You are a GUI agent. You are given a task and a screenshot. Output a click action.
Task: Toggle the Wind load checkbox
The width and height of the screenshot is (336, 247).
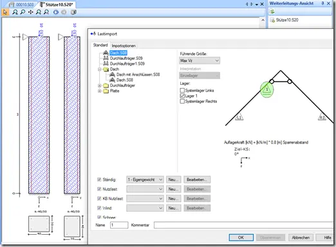pos(99,208)
